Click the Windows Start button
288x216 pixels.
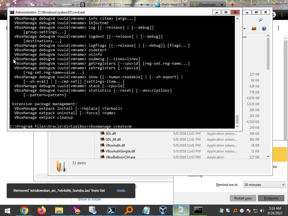[7, 210]
